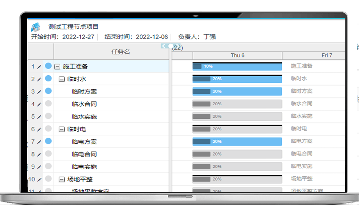Image resolution: width=359 pixels, height=215 pixels.
Task: Toggle the grey status dot for 临电合同
Action: pyautogui.click(x=48, y=154)
